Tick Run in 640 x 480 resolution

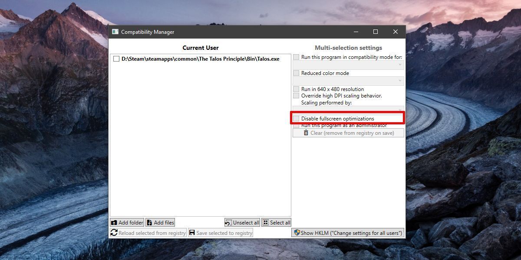tap(296, 89)
